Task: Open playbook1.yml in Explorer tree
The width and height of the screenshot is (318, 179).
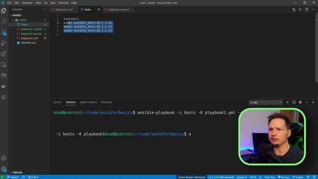Action: (x=29, y=38)
